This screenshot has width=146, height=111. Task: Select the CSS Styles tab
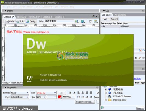(107, 15)
